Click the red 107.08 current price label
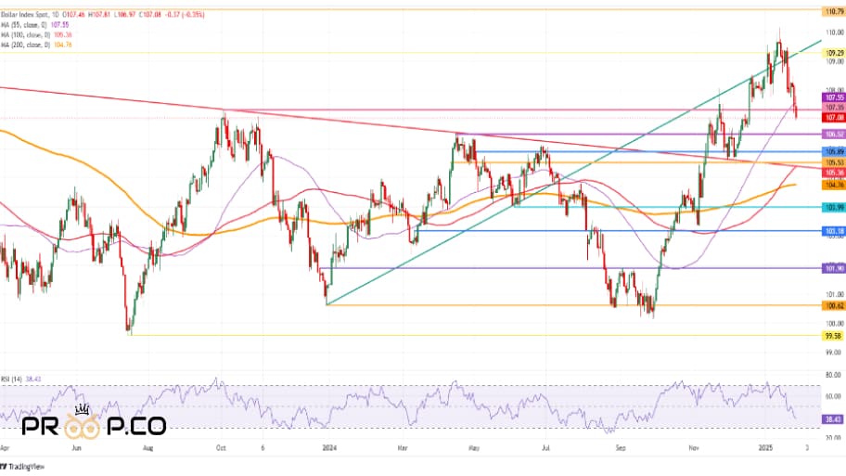 coord(834,118)
